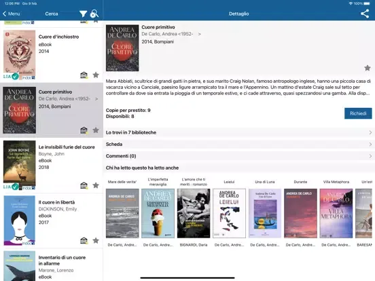Favorite Cuore primitivo in the list
This screenshot has width=375, height=281.
pos(96,130)
